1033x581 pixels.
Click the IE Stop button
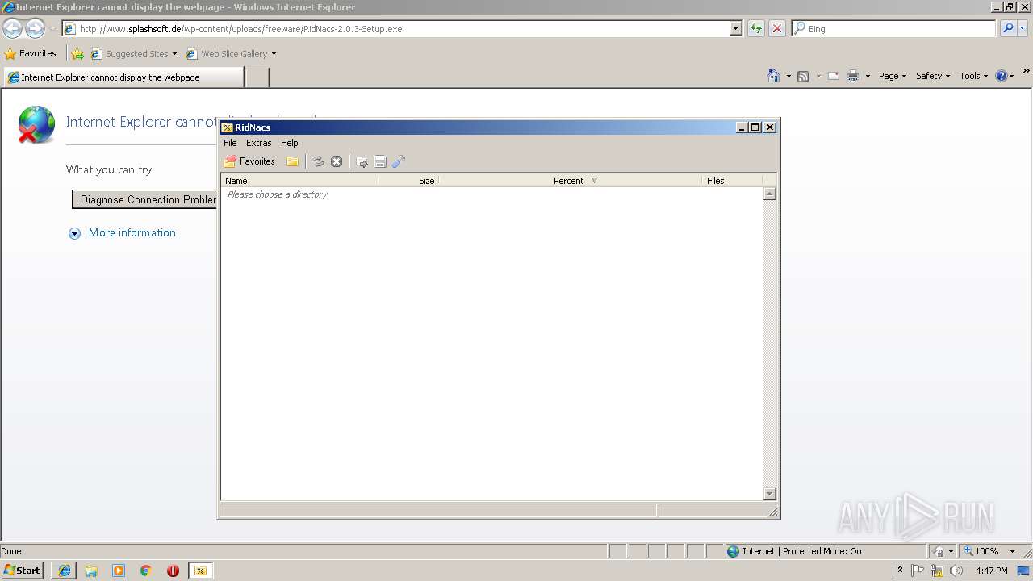tap(777, 28)
